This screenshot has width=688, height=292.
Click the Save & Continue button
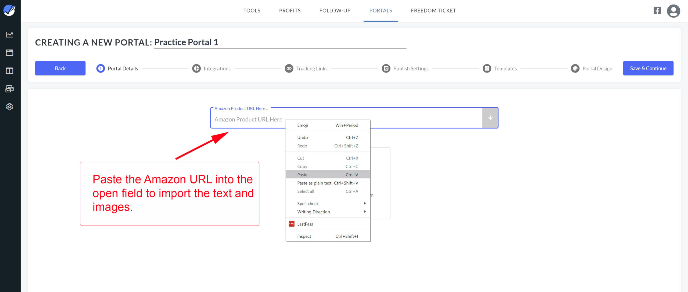coord(648,68)
